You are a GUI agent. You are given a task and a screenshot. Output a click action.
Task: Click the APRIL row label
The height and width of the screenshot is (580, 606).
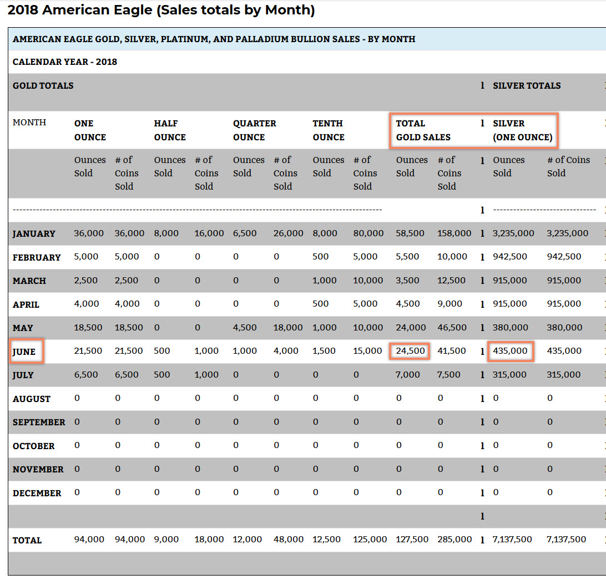26,304
